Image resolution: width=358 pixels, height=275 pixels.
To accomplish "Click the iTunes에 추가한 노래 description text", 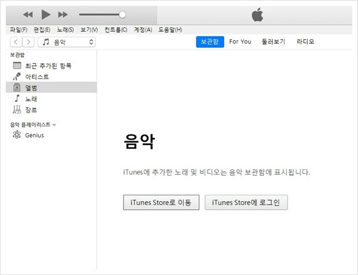I will point(217,172).
